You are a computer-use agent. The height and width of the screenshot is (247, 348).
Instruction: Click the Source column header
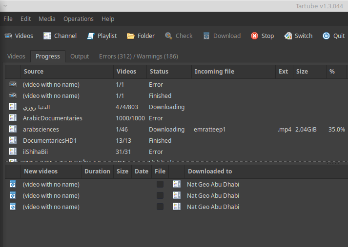(67, 72)
